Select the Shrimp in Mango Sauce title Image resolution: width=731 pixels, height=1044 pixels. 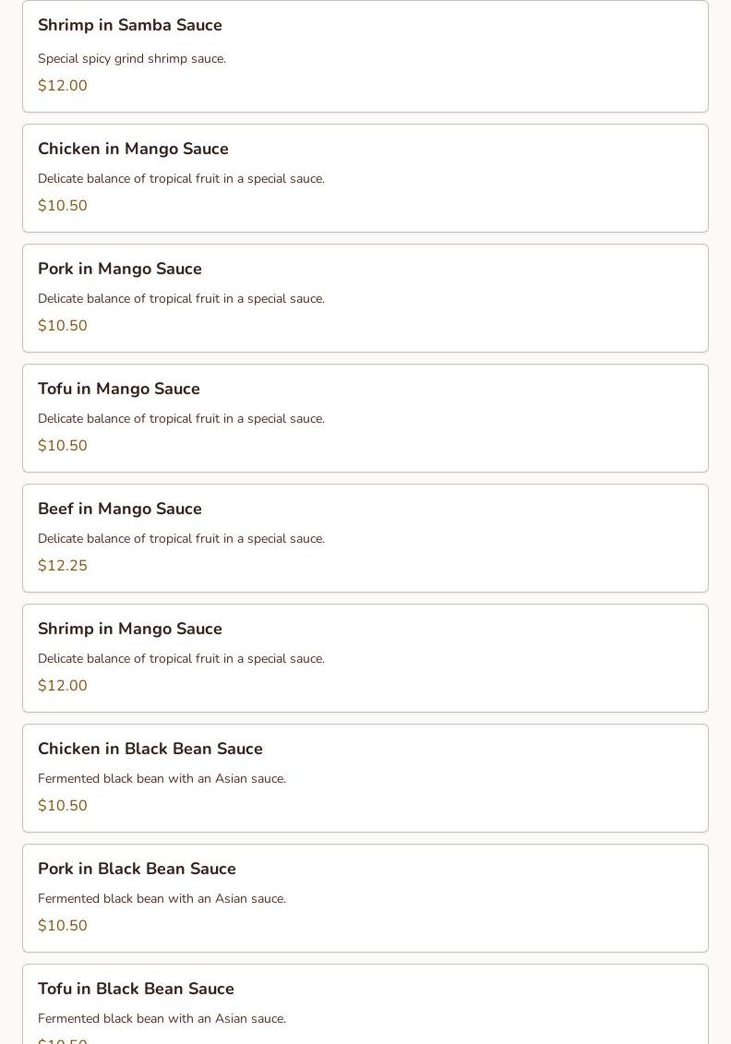click(130, 629)
